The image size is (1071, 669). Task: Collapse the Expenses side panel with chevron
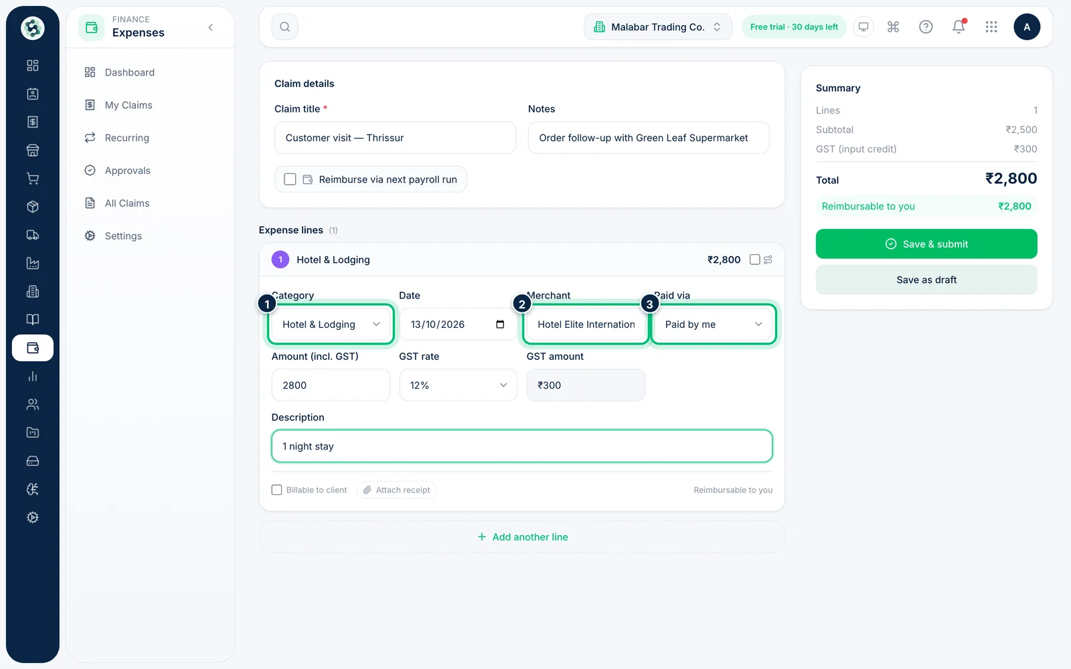pos(211,27)
